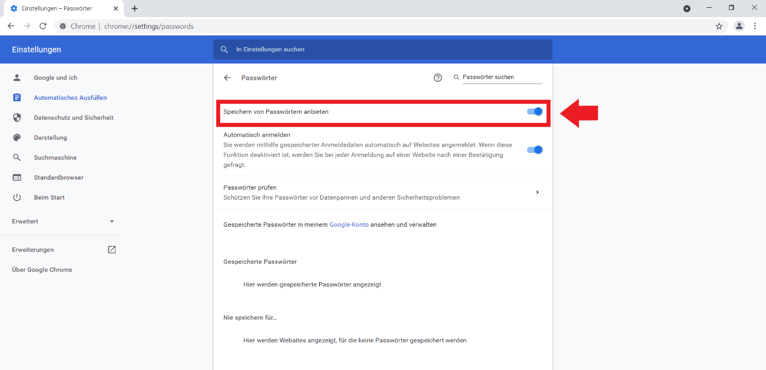Image resolution: width=766 pixels, height=370 pixels.
Task: Click the dropdown circle icon near window controls
Action: (687, 8)
